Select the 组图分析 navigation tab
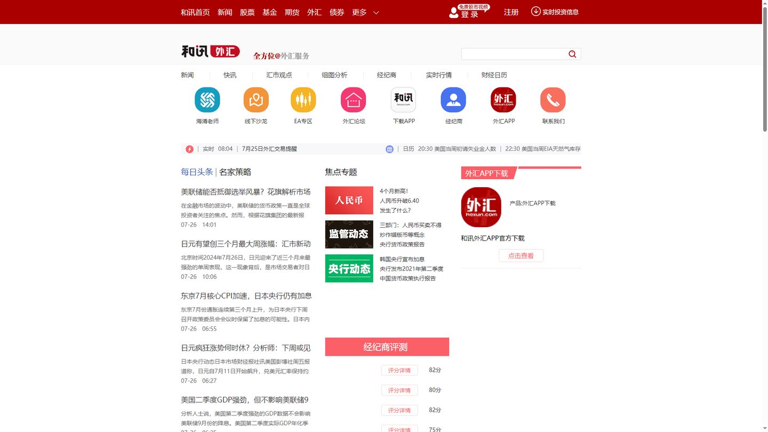Screen dimensions: 768x432 [334, 75]
